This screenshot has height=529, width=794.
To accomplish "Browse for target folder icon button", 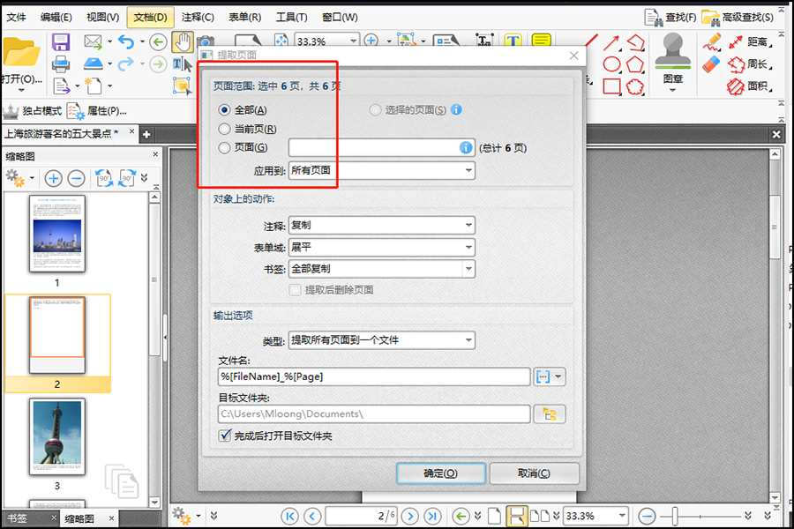I will click(550, 414).
